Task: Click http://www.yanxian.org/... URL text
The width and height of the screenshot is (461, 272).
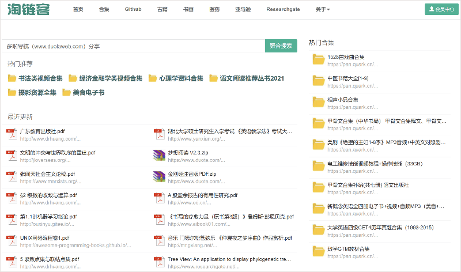Action: point(197,139)
